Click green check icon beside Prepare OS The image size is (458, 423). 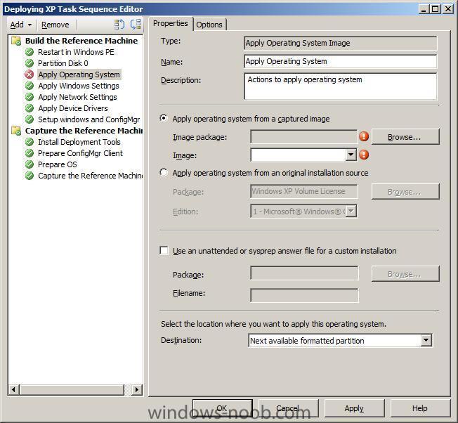(30, 164)
